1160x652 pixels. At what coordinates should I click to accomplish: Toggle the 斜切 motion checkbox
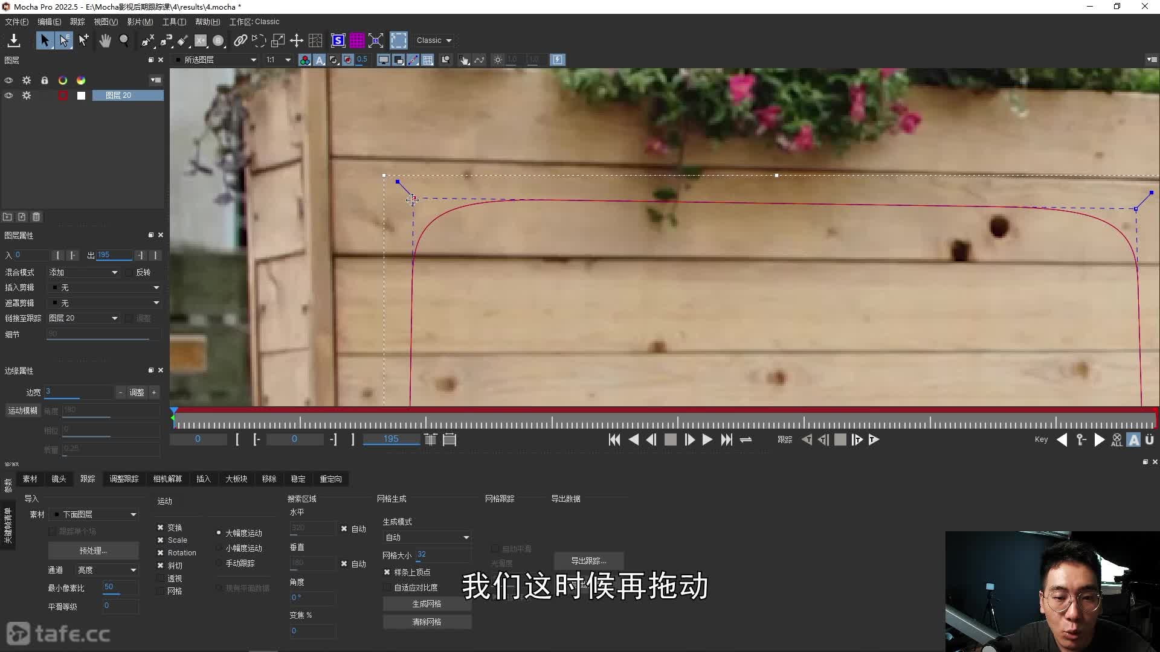[x=161, y=566]
